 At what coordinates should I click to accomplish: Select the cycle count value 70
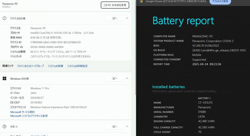click(x=200, y=132)
